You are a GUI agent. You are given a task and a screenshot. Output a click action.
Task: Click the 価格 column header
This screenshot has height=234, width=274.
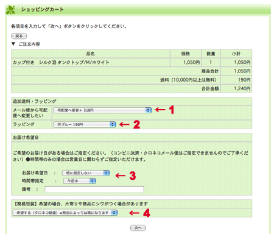186,54
